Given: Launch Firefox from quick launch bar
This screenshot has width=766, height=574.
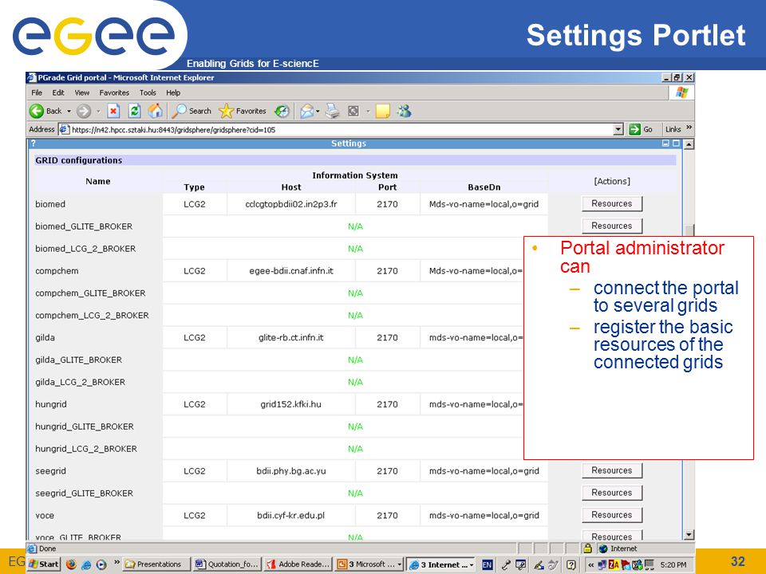Looking at the screenshot, I should (71, 564).
